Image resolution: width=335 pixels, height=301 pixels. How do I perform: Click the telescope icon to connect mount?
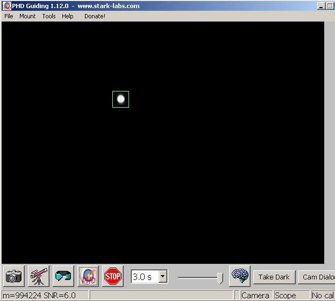tap(39, 276)
